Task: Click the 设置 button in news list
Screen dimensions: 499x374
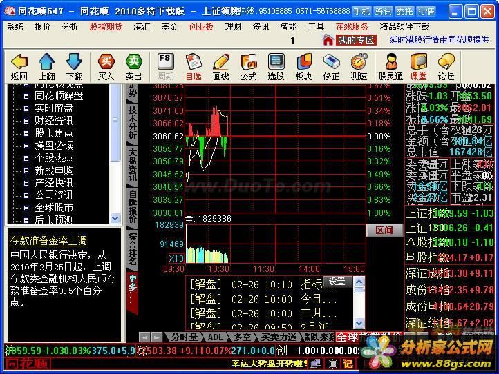Action: 337,282
